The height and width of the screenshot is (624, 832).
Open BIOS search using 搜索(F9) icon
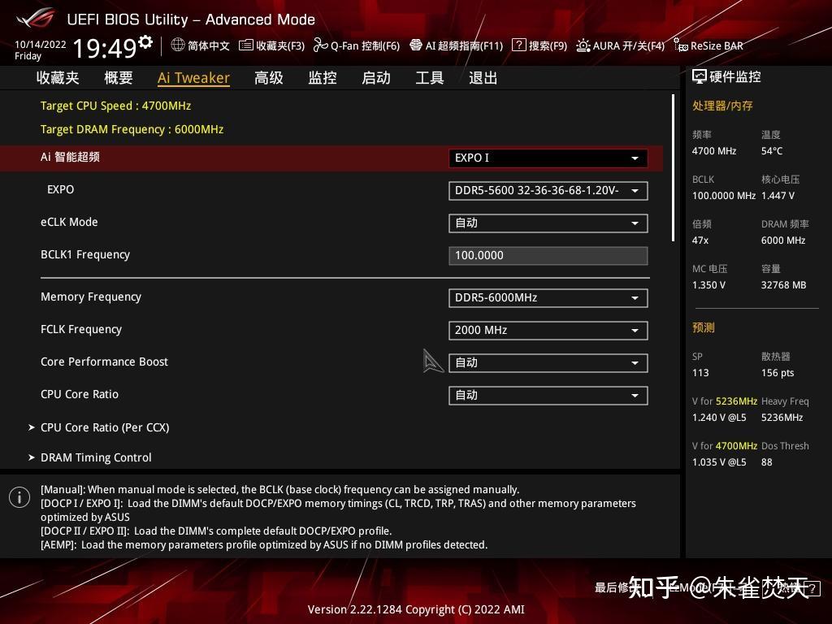pos(541,45)
